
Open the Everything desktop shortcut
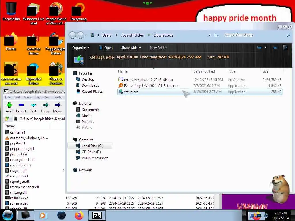[78, 12]
